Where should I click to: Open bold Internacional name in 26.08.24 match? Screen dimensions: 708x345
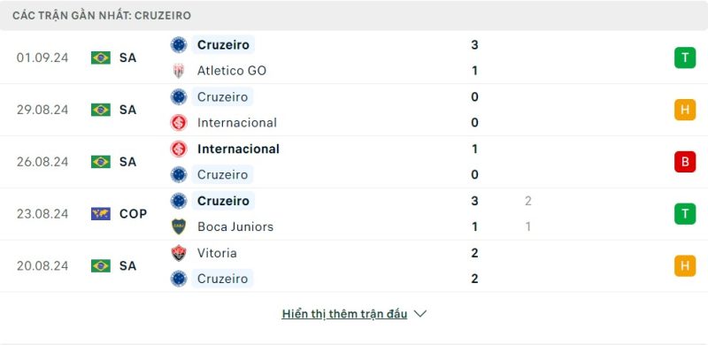pos(238,149)
